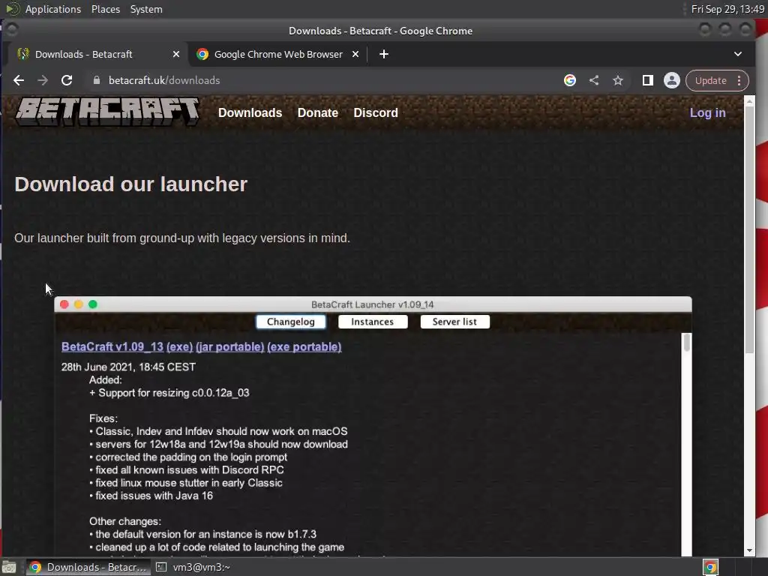
Task: Click the red close dot of the launcher image
Action: (64, 304)
